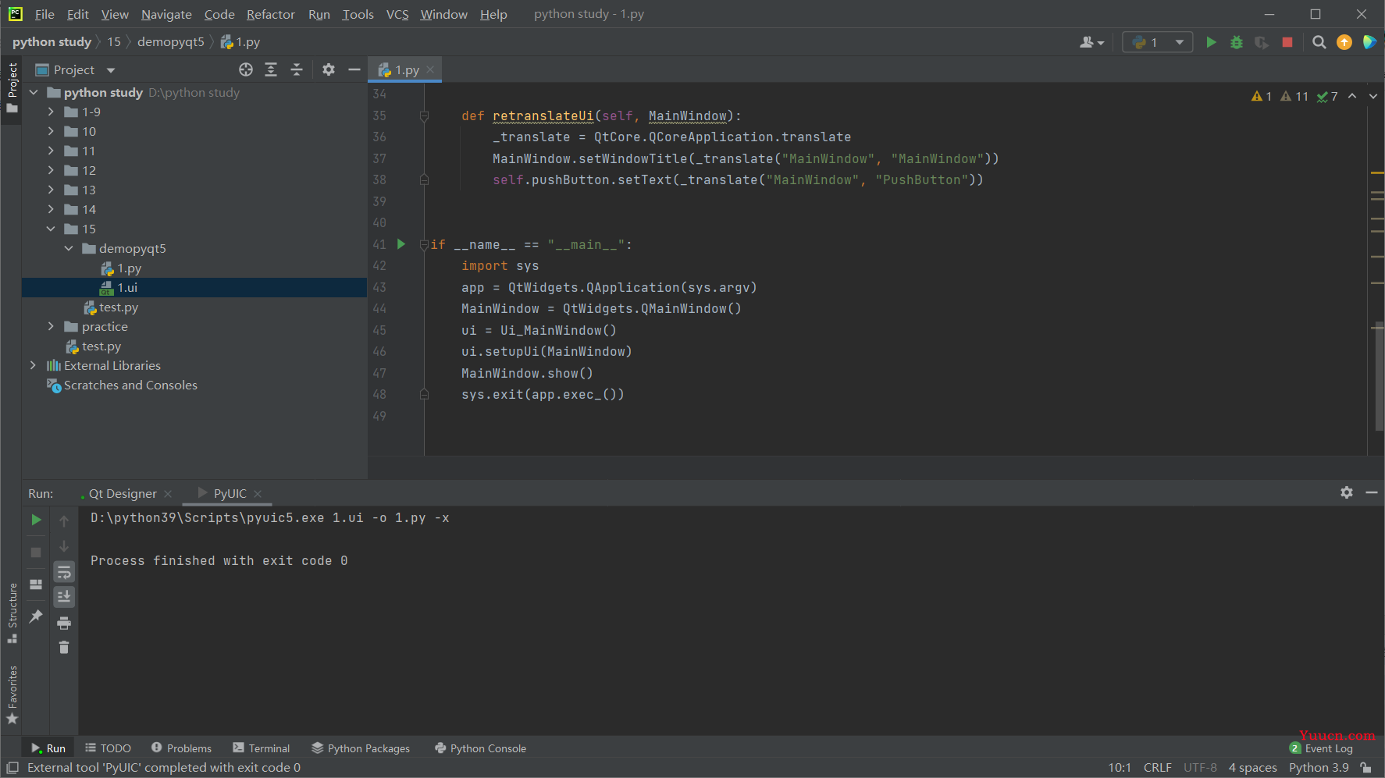The height and width of the screenshot is (778, 1385).
Task: Select 1.ui file in project tree
Action: 194,287
